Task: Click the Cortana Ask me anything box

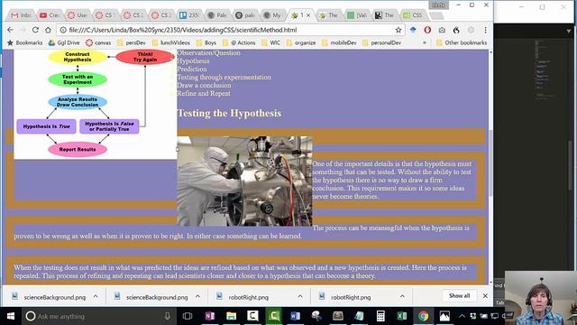Action: pos(99,316)
